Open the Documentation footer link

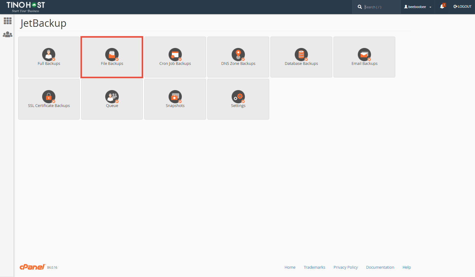pos(380,267)
